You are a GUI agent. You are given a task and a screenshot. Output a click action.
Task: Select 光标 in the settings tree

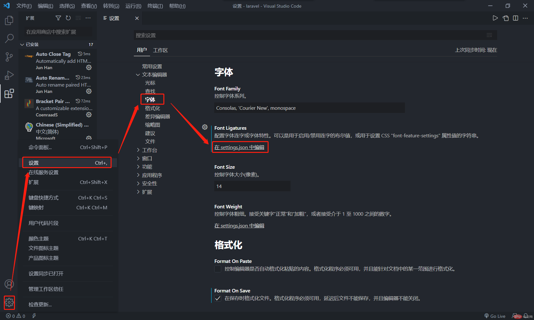(150, 83)
